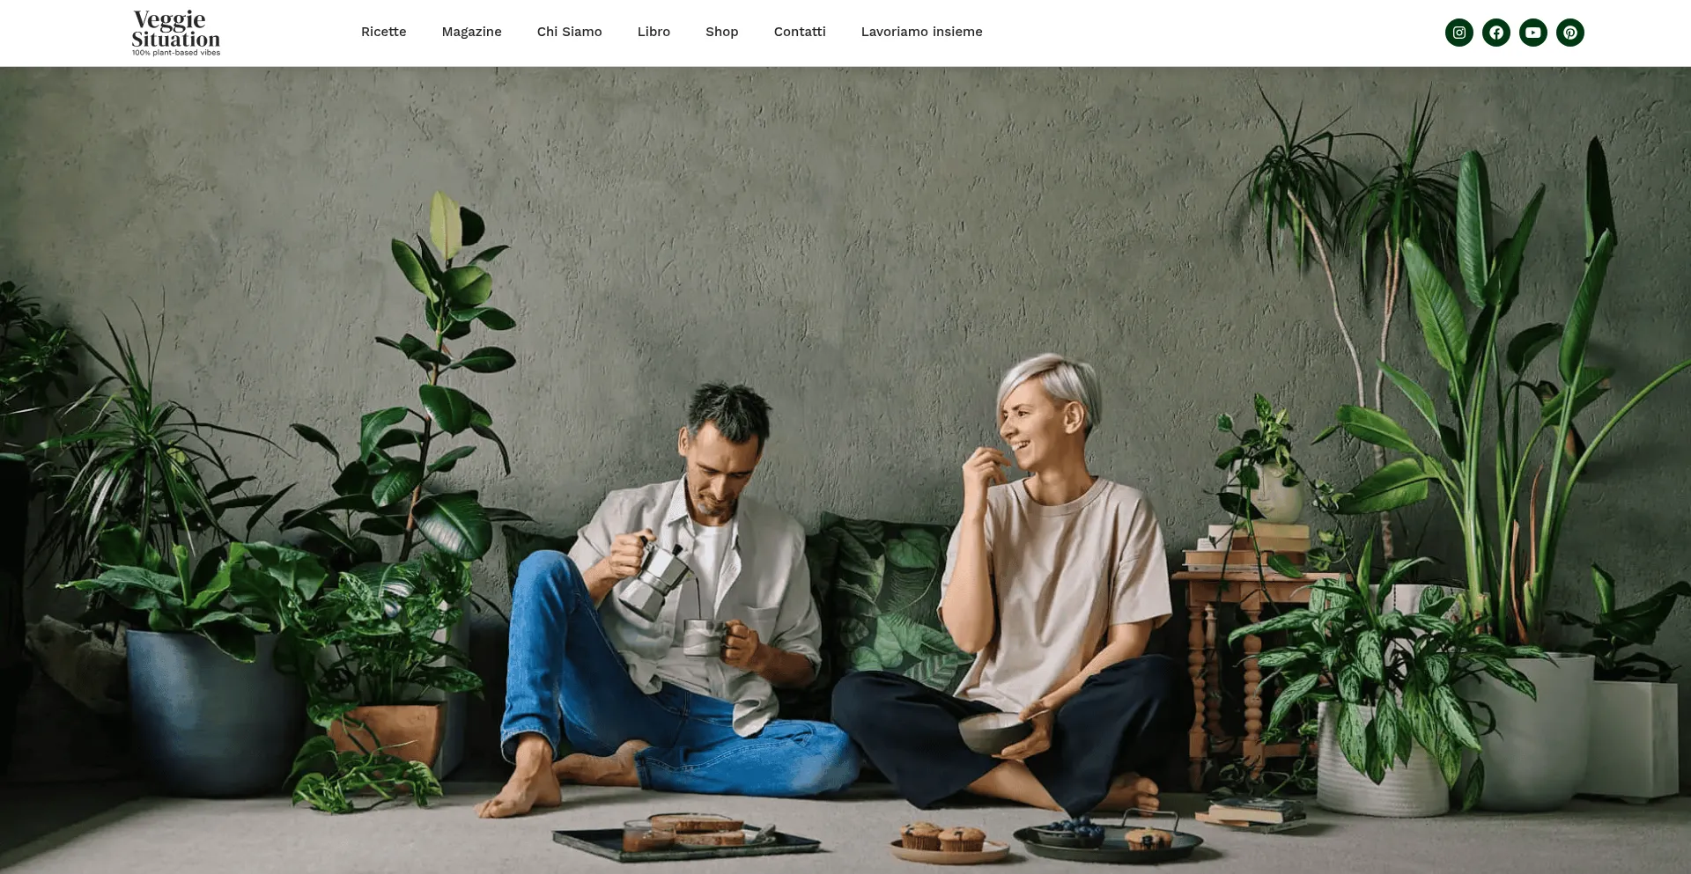Go to the Pinterest icon
The image size is (1691, 874).
(x=1570, y=33)
